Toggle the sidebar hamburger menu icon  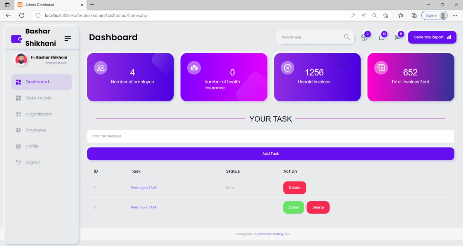point(68,38)
